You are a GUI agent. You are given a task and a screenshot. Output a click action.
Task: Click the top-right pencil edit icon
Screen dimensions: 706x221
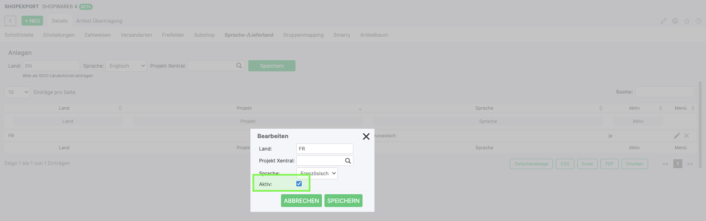[663, 21]
